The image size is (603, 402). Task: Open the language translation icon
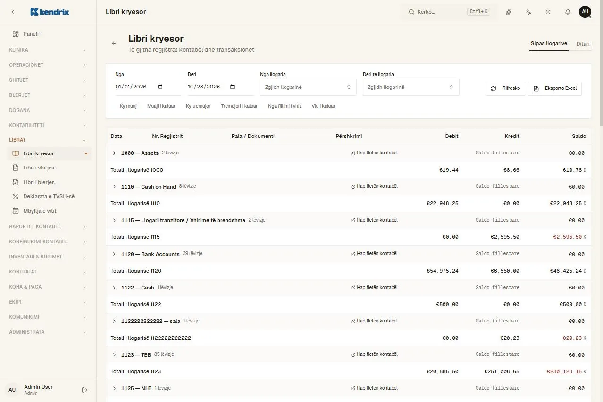tap(528, 12)
